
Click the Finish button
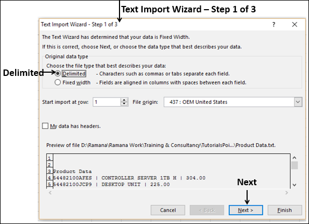click(285, 210)
